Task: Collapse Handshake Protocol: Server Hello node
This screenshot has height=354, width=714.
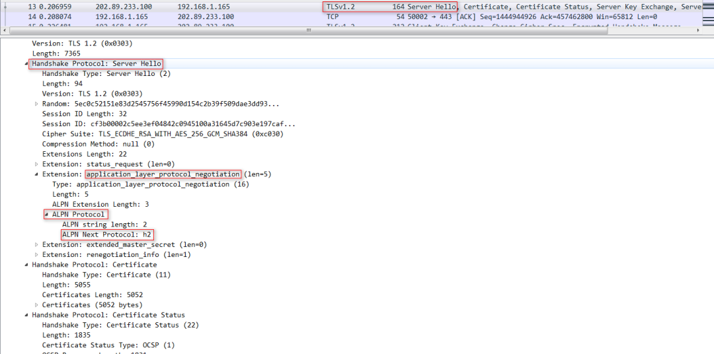Action: click(26, 63)
